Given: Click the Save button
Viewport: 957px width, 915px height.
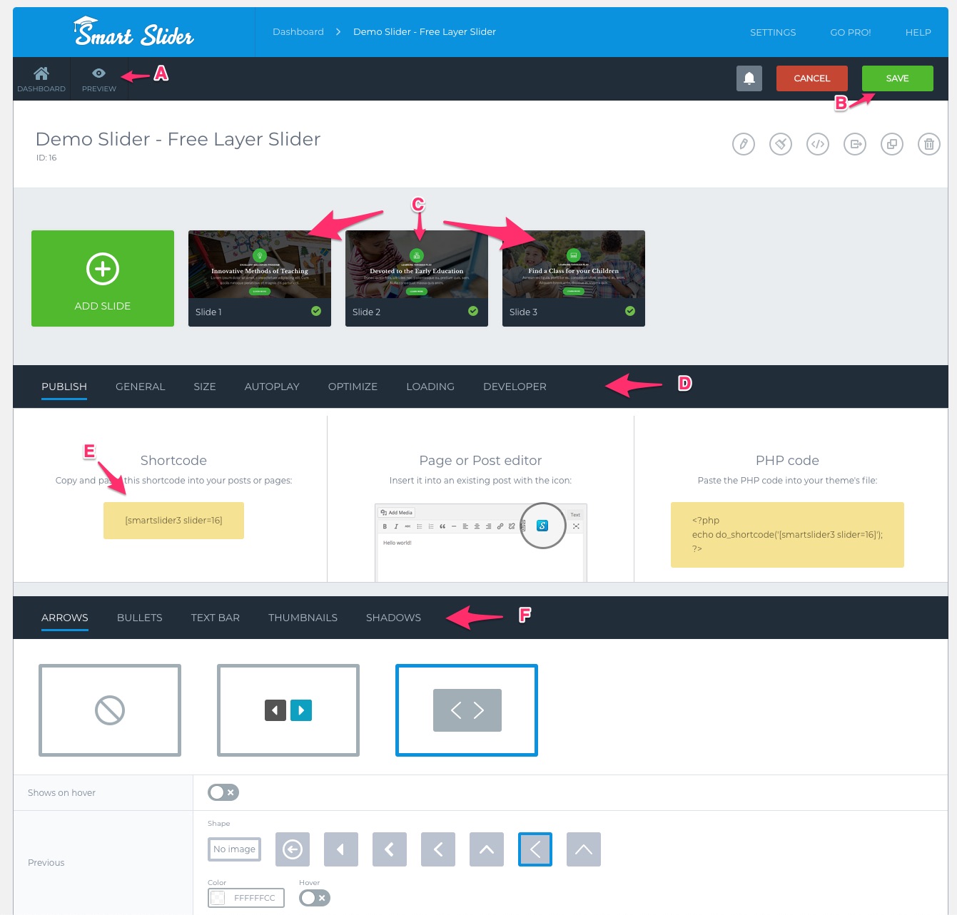Looking at the screenshot, I should [898, 78].
